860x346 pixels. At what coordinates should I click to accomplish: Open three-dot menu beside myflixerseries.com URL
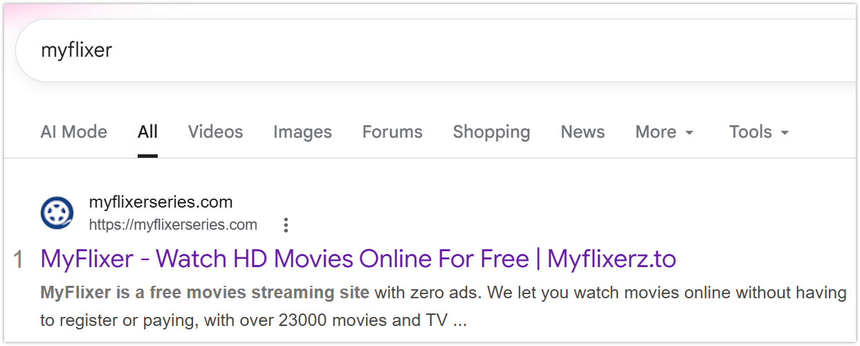point(286,225)
